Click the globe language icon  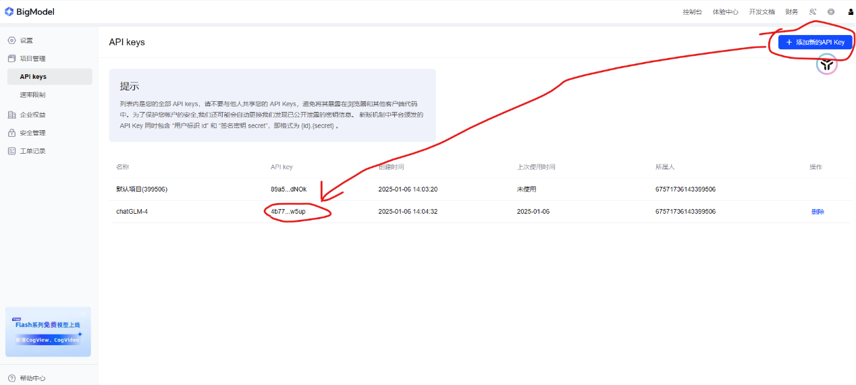[x=831, y=11]
